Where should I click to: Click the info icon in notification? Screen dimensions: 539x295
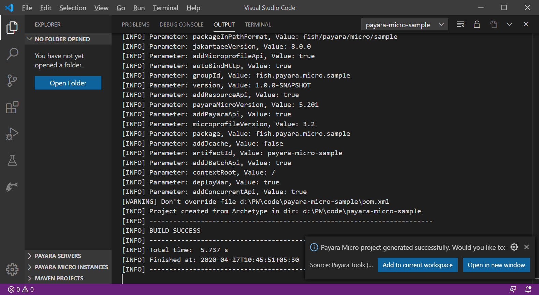click(314, 247)
